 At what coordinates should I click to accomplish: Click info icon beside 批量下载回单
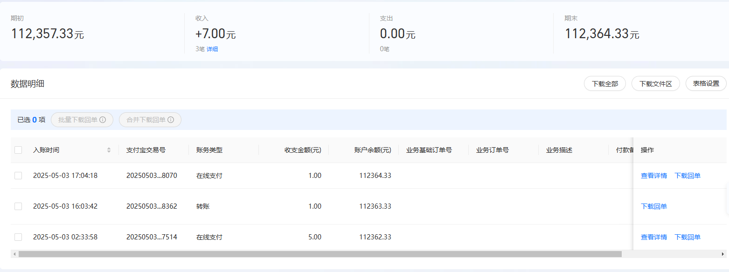103,120
